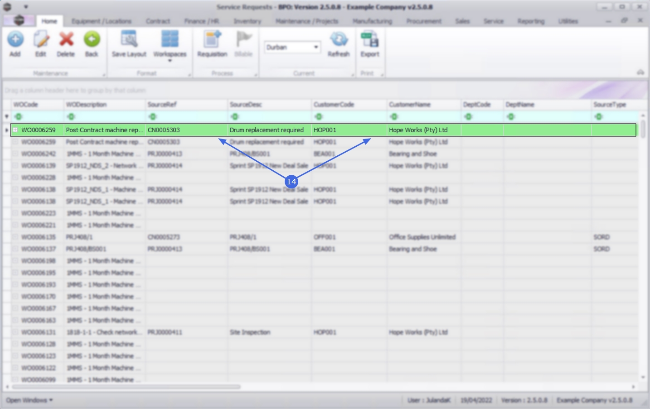Click the Save Layout icon

[x=129, y=39]
